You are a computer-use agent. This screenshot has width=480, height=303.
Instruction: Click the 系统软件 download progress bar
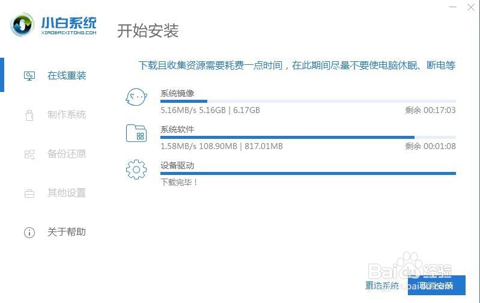tap(308, 138)
